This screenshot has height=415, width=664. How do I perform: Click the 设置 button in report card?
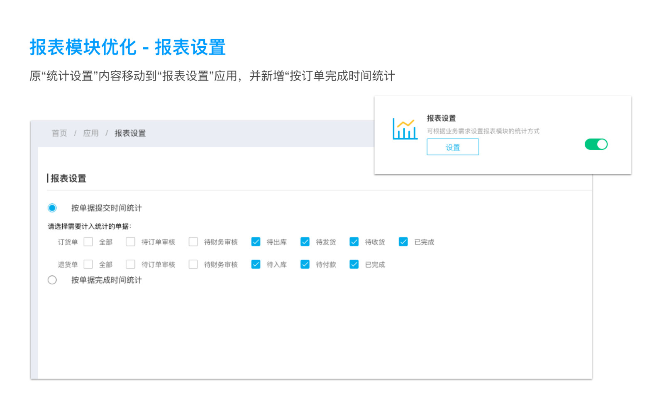(x=452, y=147)
